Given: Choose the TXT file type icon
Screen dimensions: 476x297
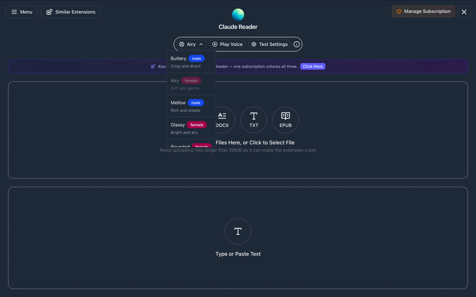Looking at the screenshot, I should (254, 120).
